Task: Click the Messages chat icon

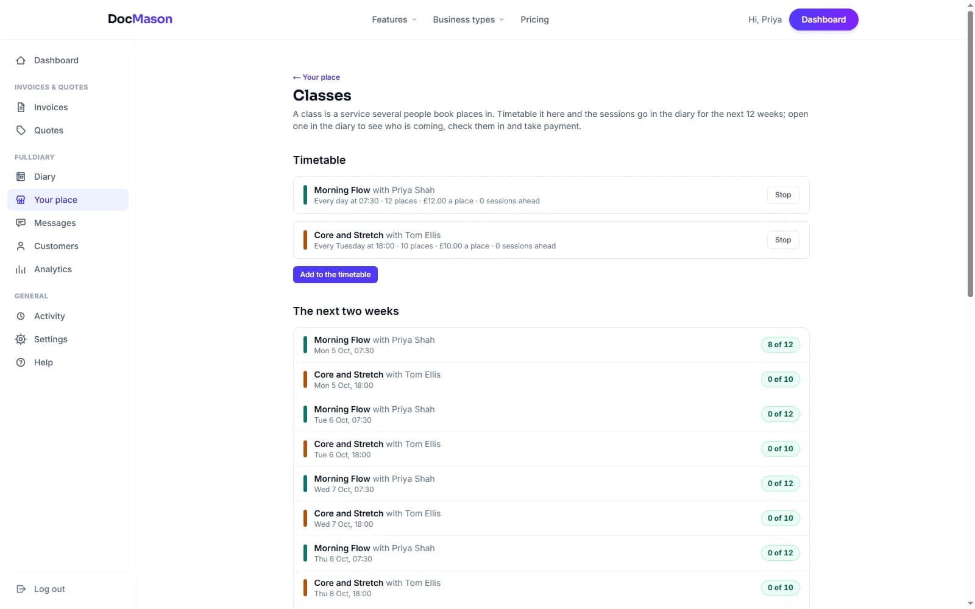Action: coord(21,223)
